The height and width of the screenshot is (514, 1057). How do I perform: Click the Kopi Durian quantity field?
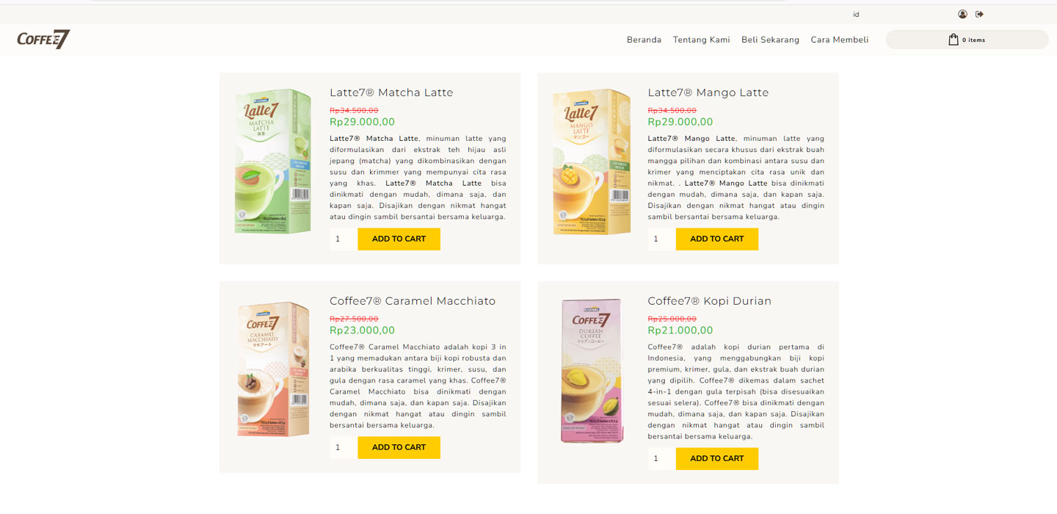coord(661,459)
